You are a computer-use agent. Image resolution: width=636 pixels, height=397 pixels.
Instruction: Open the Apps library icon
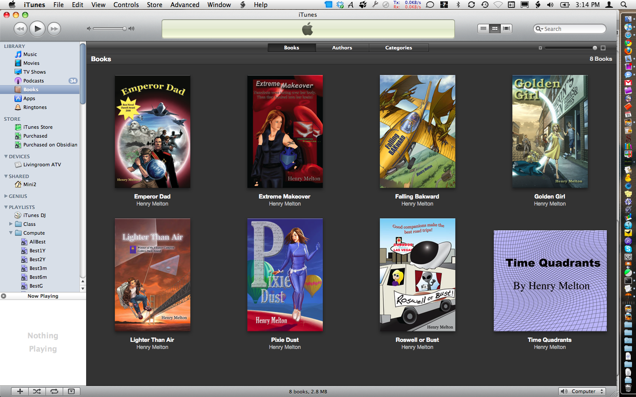(18, 98)
